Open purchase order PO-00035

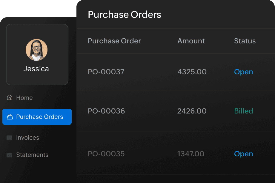pos(106,154)
